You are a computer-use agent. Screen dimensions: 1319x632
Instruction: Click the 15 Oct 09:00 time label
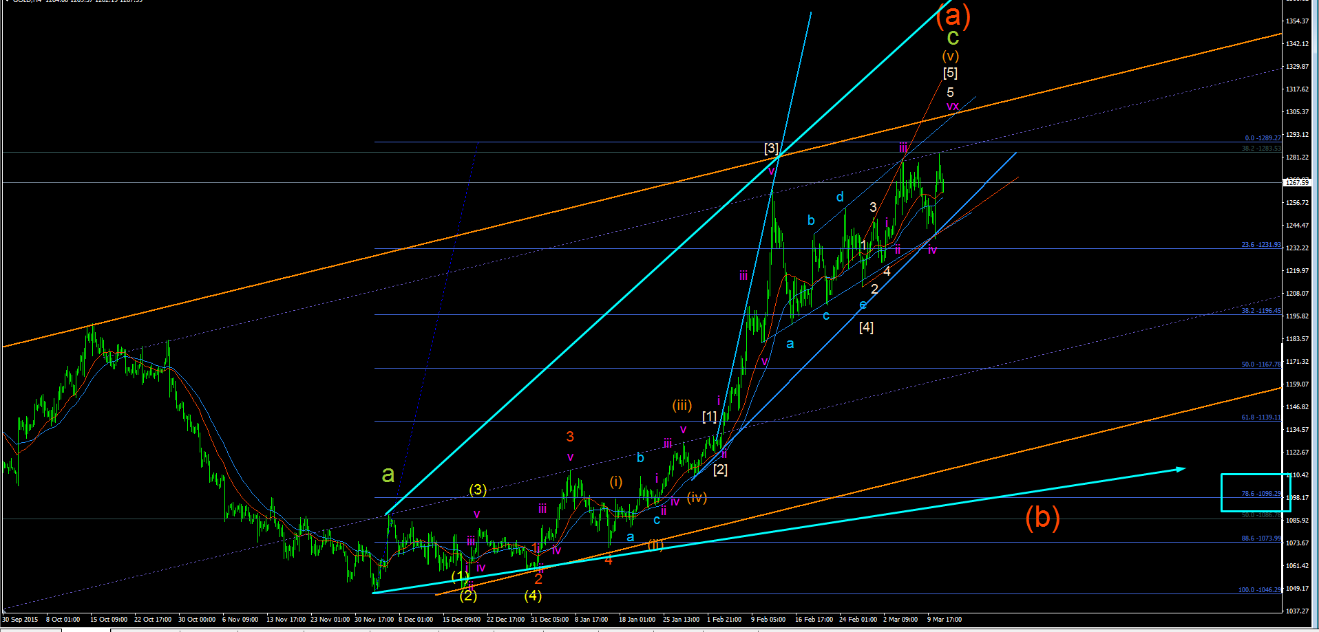coord(109,620)
